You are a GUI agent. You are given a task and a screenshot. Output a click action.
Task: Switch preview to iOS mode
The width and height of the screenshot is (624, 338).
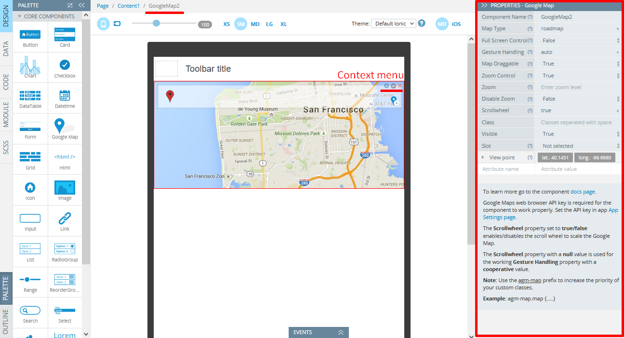pos(456,24)
